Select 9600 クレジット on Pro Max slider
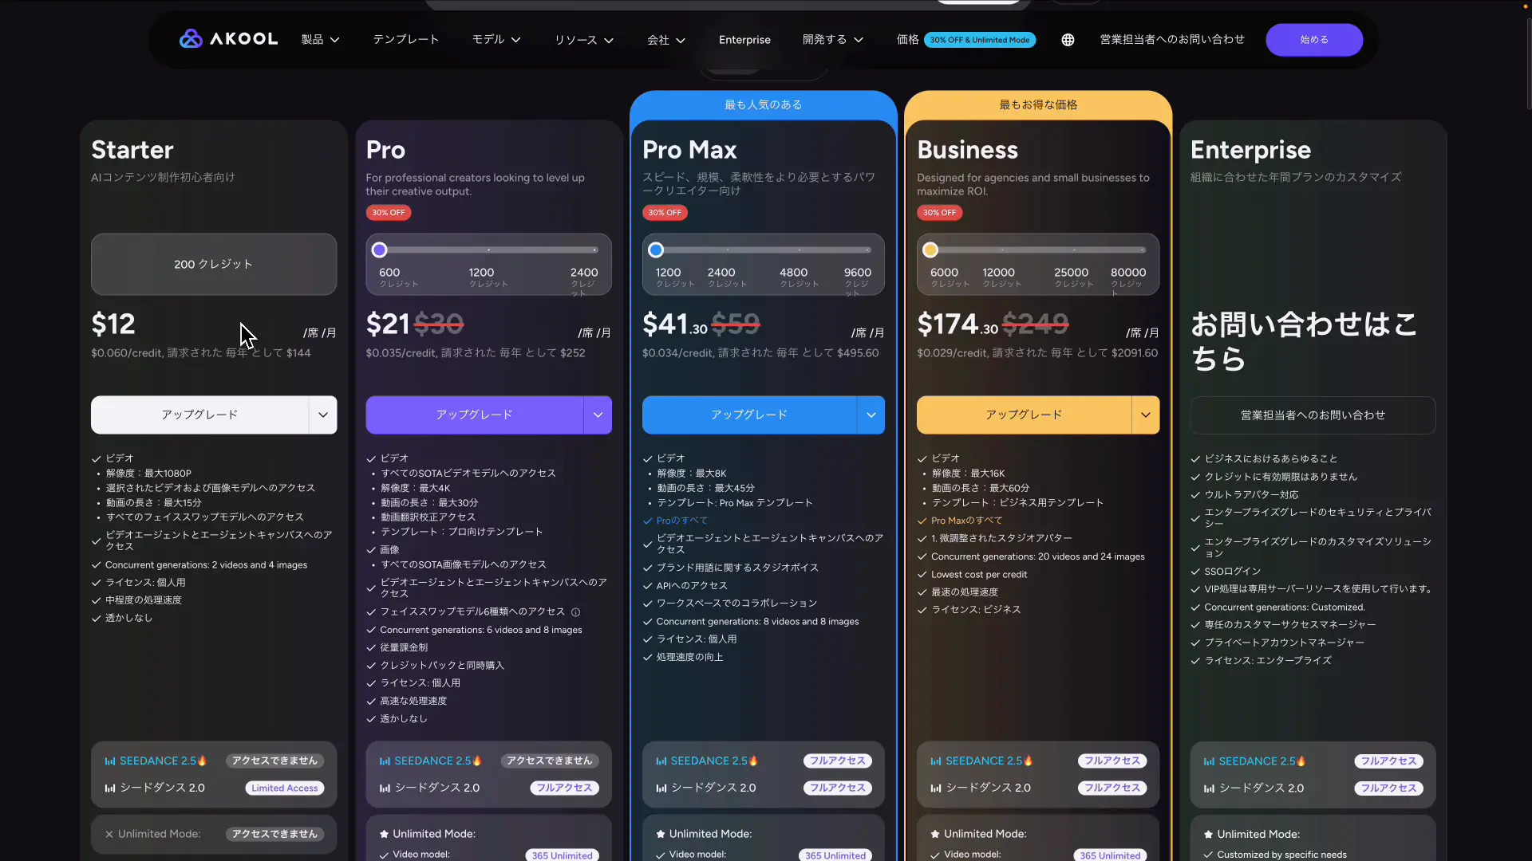The height and width of the screenshot is (861, 1532). coord(858,281)
